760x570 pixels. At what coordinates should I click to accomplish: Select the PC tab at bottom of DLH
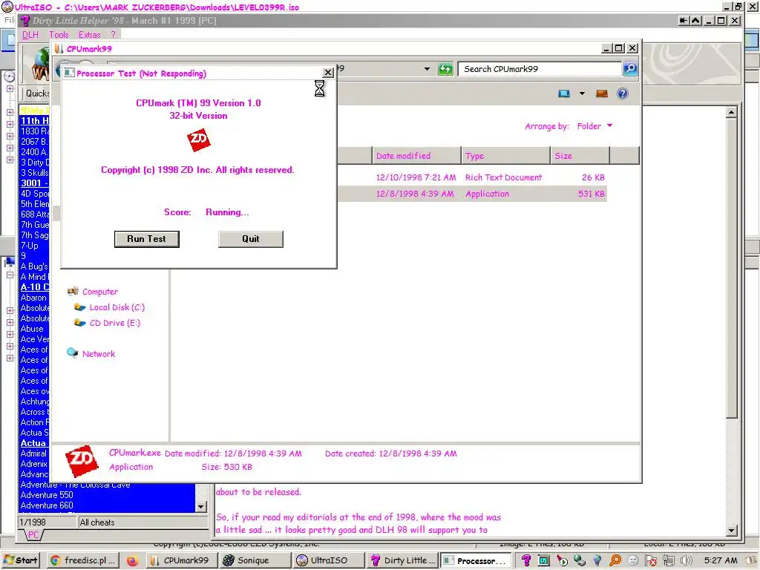point(33,534)
